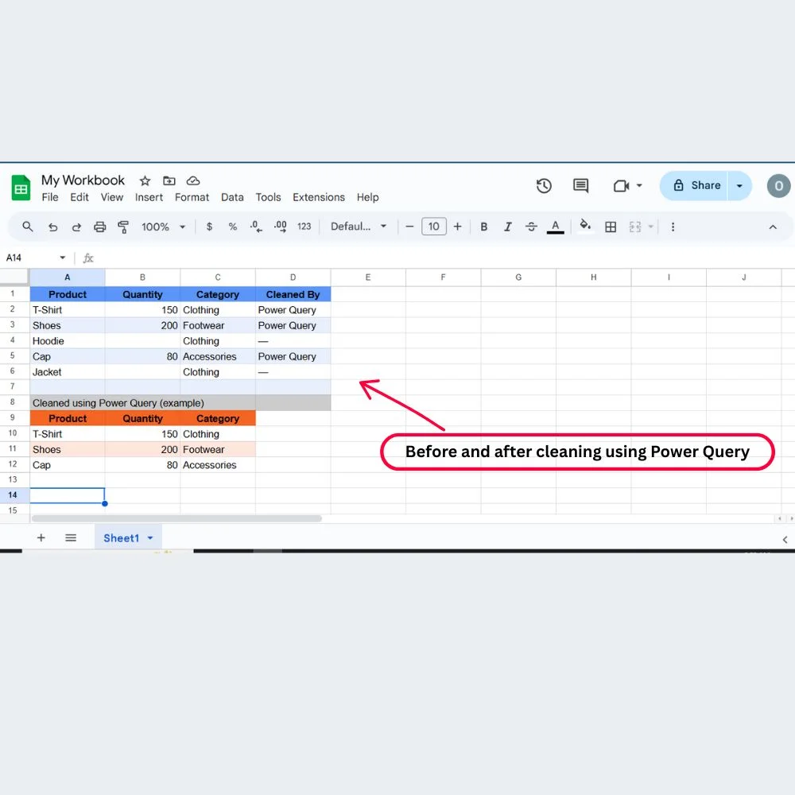Toggle strikethrough formatting
The image size is (795, 795).
pos(531,227)
